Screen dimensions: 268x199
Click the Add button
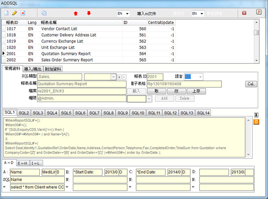(164, 99)
